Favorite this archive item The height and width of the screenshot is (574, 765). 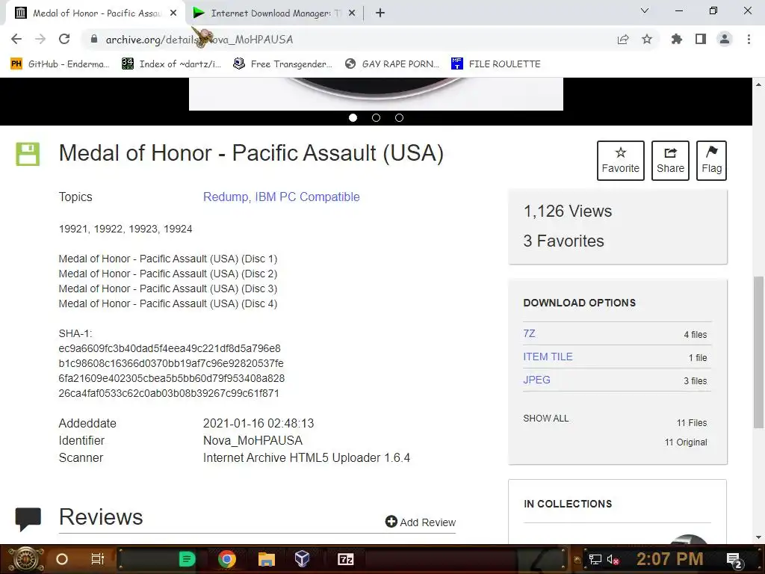(x=621, y=161)
